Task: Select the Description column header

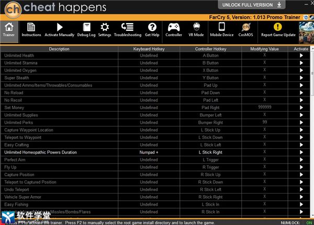Action: [59, 49]
